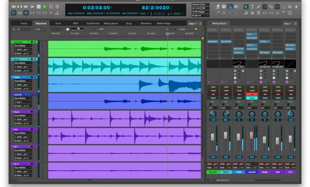Screen dimensions: 310x187
Task: Click the fast Rewind button
Action: point(13,7)
